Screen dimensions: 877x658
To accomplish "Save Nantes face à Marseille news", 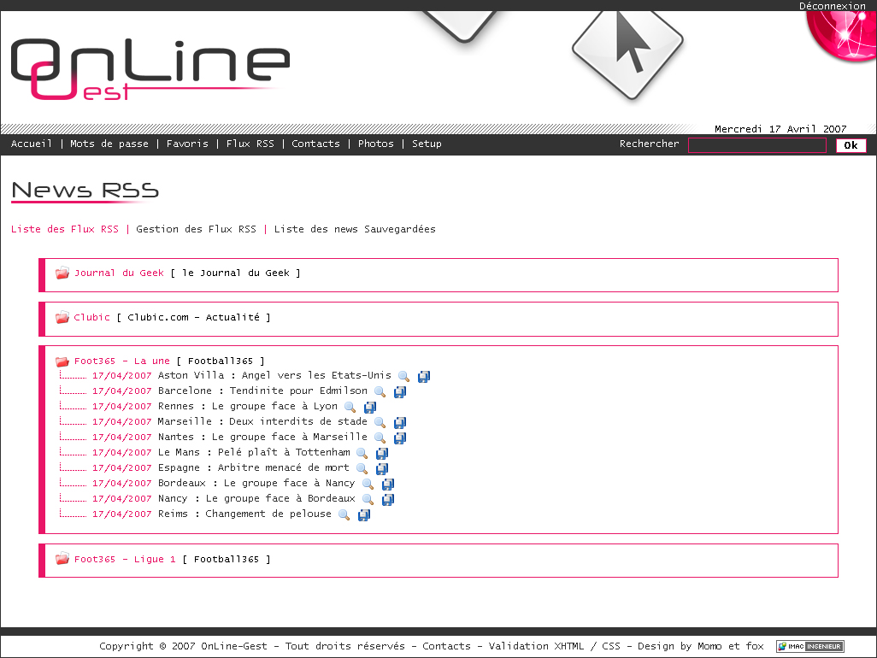I will pos(400,438).
